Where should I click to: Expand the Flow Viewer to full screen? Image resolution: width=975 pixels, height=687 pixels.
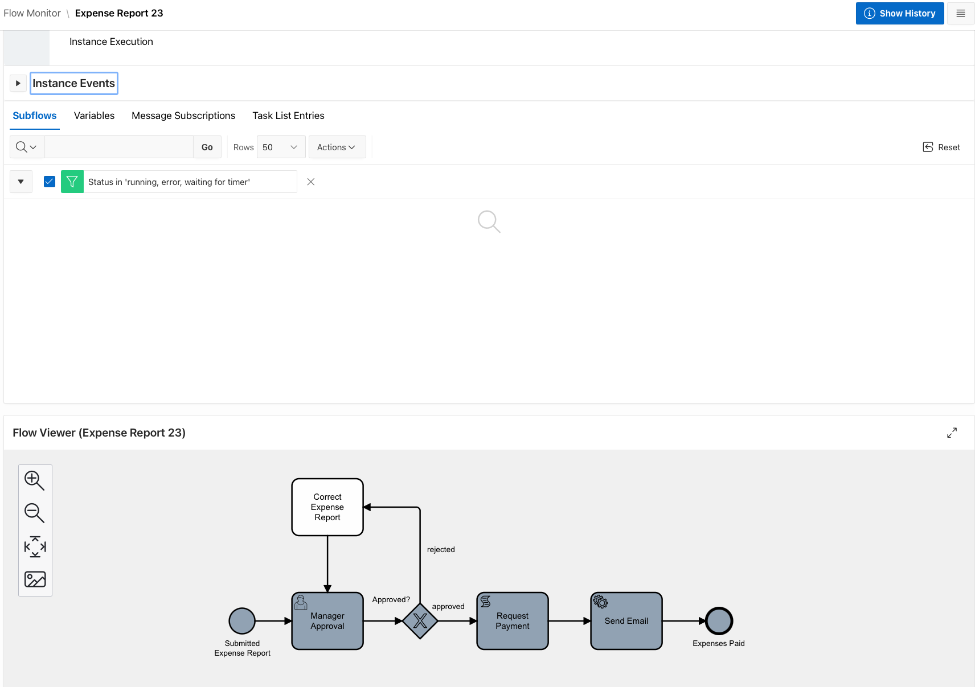952,433
